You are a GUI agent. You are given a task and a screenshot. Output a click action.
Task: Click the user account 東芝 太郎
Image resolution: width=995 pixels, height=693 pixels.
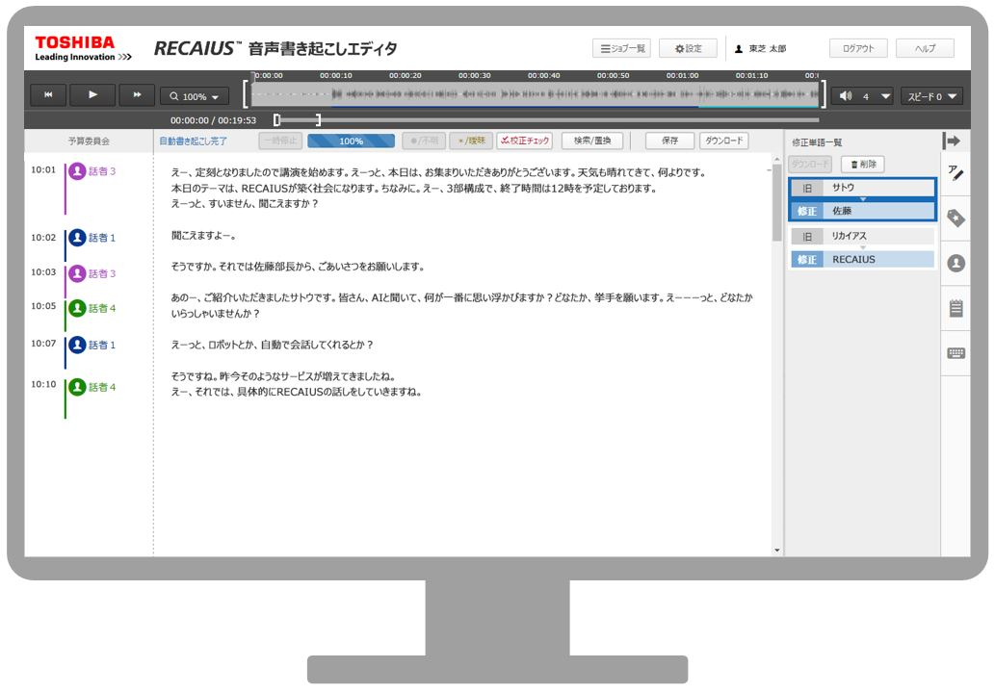pyautogui.click(x=760, y=49)
